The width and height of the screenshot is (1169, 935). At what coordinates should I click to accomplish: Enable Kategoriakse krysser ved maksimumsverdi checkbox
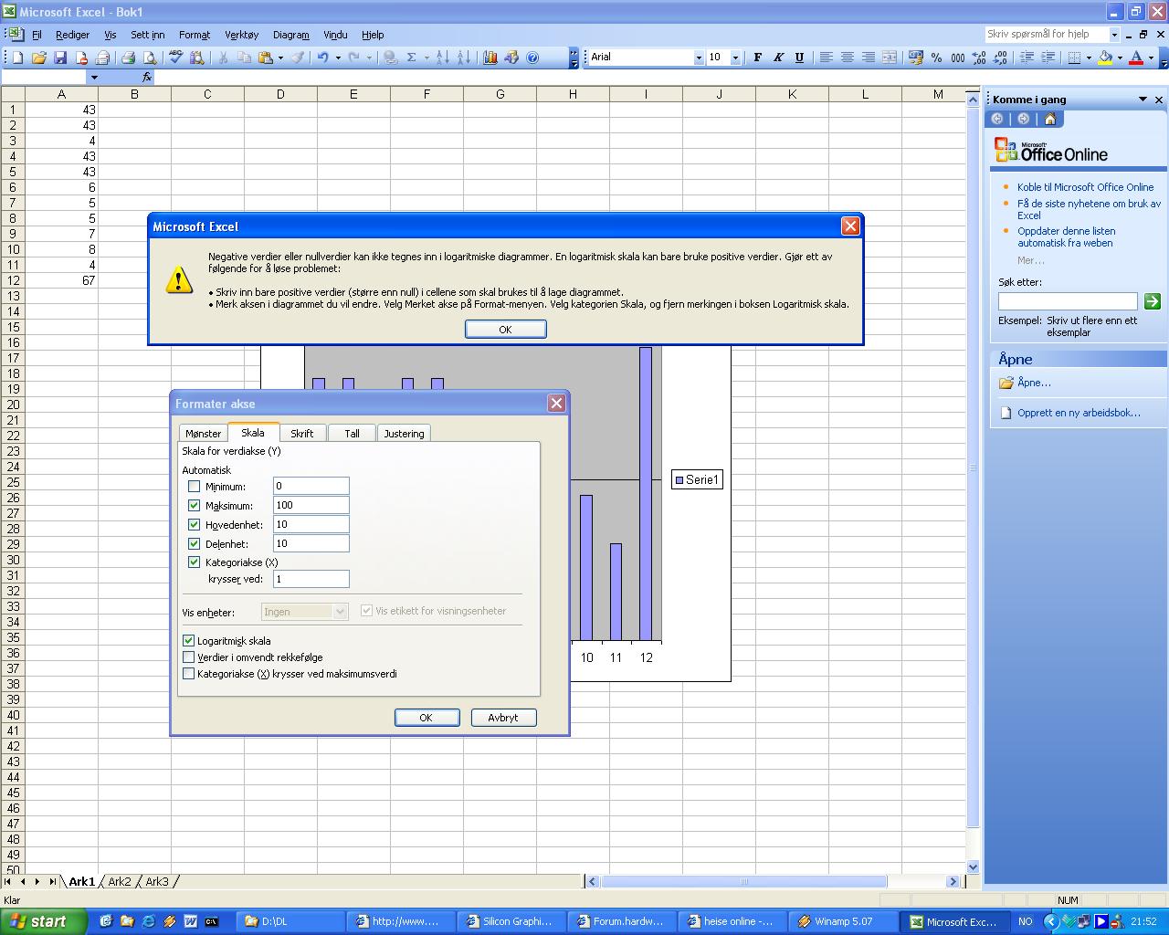[189, 674]
